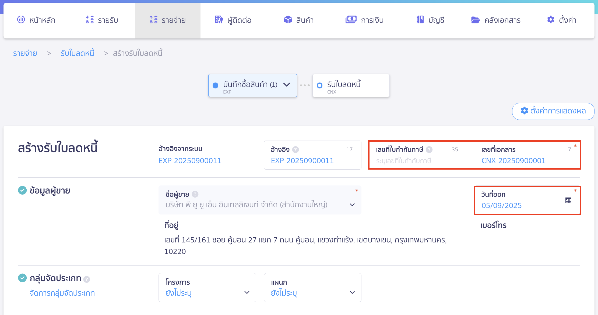Click the กลุ่มจัดประเภท section check icon

[22, 278]
